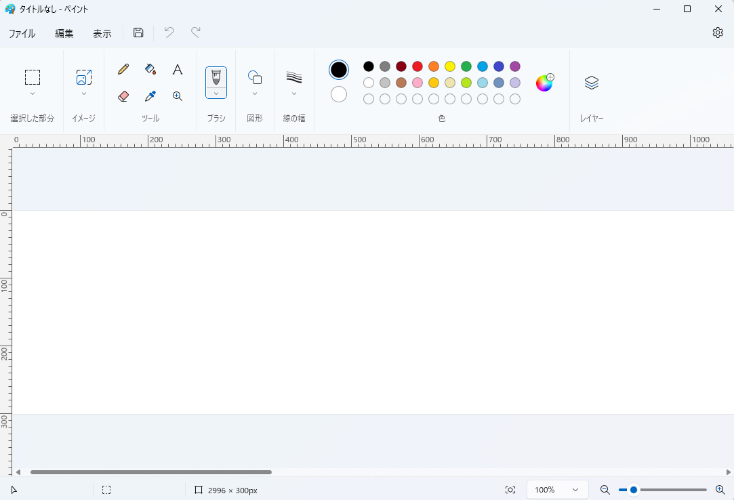Choose the red color swatch
734x500 pixels.
(x=417, y=66)
